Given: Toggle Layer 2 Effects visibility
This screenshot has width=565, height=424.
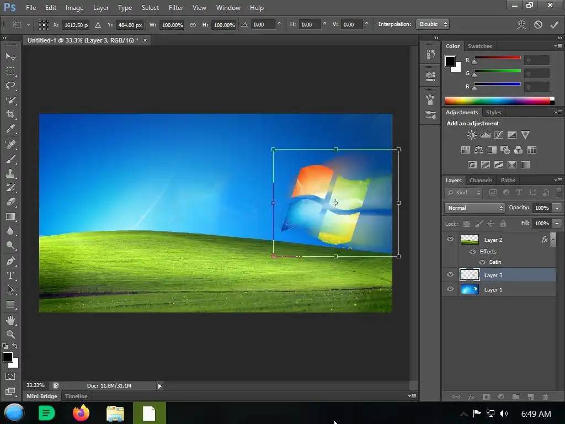Looking at the screenshot, I should (x=472, y=252).
